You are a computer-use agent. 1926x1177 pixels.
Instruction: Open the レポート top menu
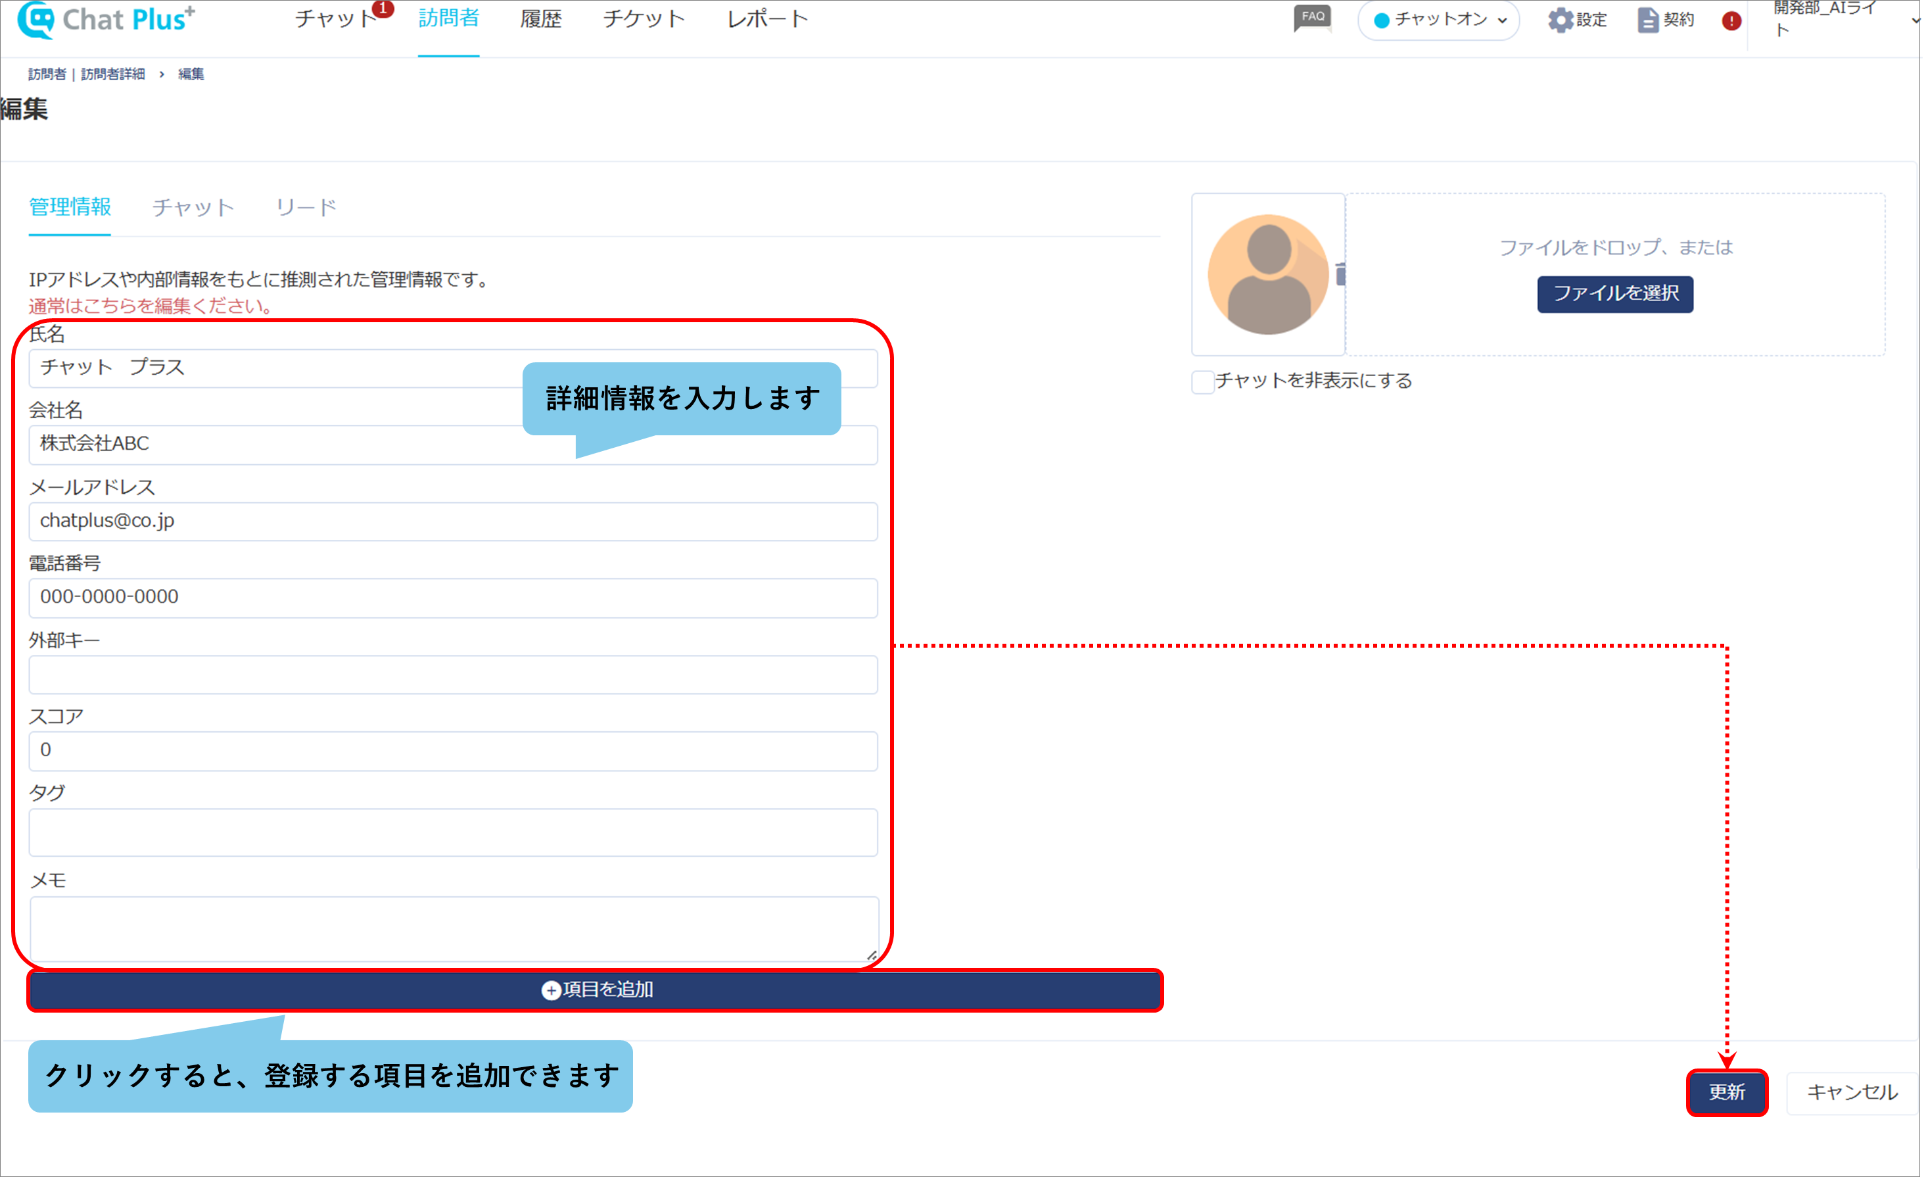click(767, 20)
